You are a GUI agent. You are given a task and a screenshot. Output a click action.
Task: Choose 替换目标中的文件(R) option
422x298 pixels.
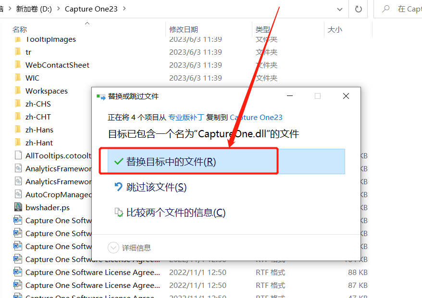click(x=171, y=162)
